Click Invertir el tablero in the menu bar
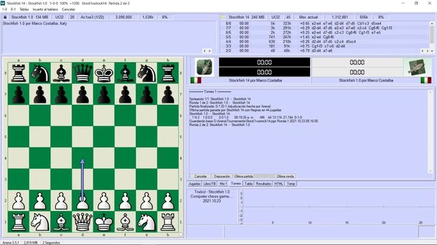The image size is (437, 245). click(46, 10)
